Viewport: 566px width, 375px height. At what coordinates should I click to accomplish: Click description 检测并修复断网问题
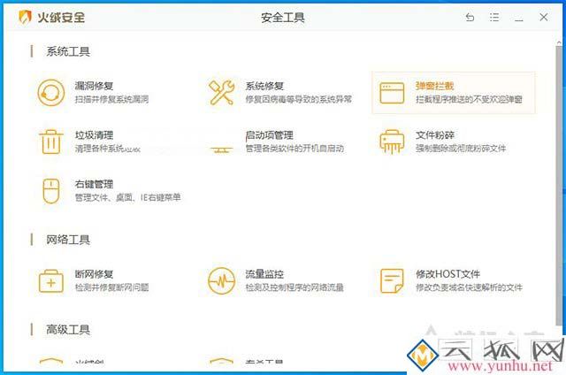tap(111, 287)
